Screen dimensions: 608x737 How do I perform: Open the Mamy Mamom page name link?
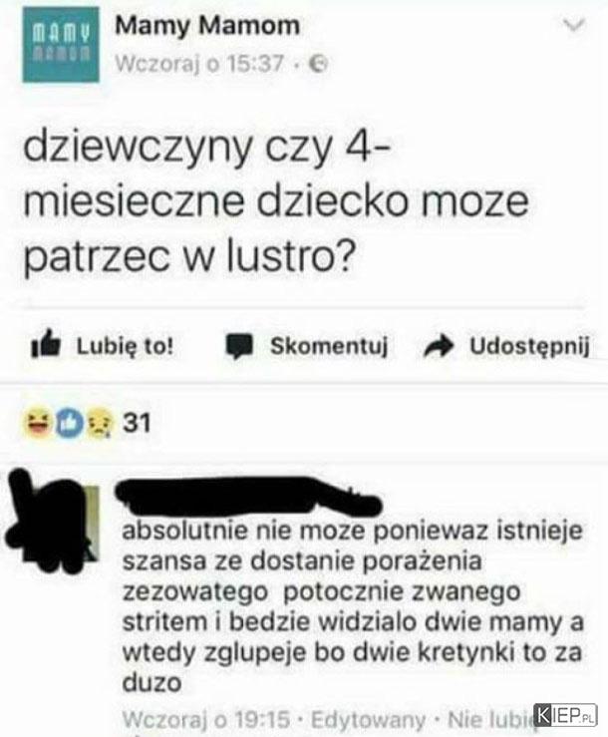207,25
